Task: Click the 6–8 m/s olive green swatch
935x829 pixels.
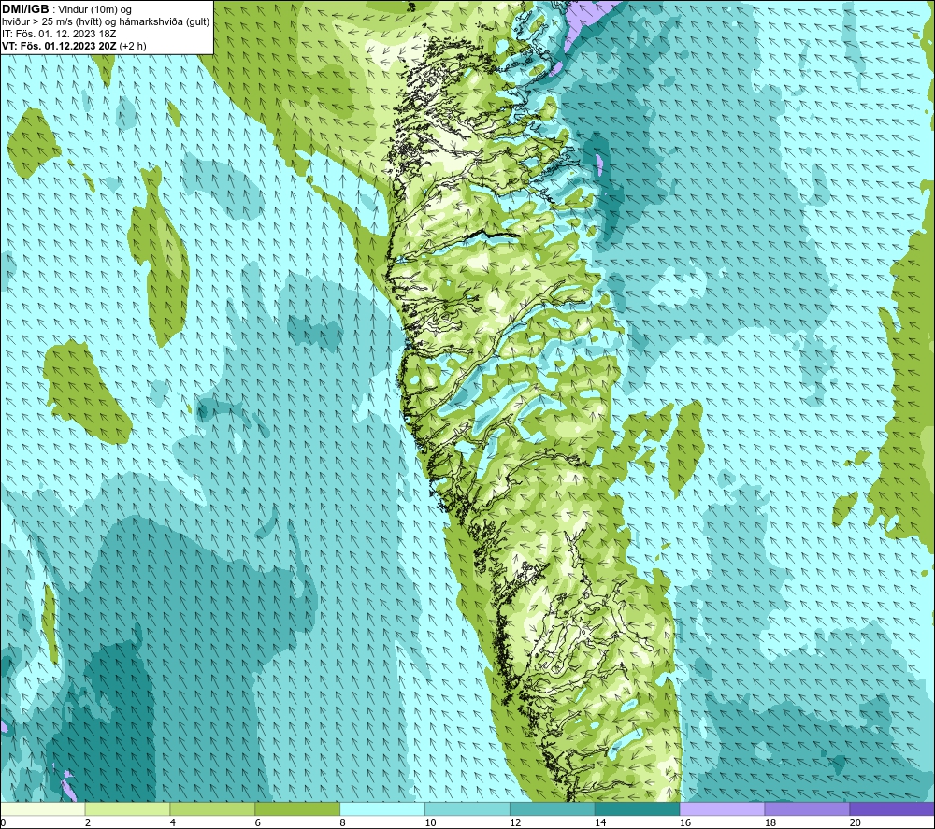Action: [297, 809]
